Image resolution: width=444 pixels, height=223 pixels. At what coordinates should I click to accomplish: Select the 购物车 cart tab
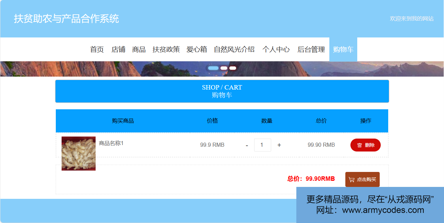[x=343, y=49]
